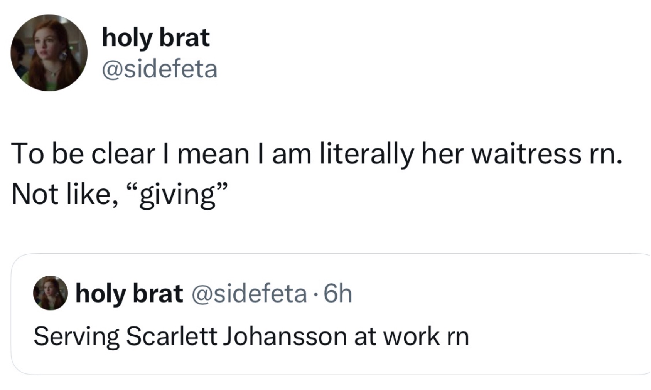Open the header "holy brat" display name

[156, 38]
